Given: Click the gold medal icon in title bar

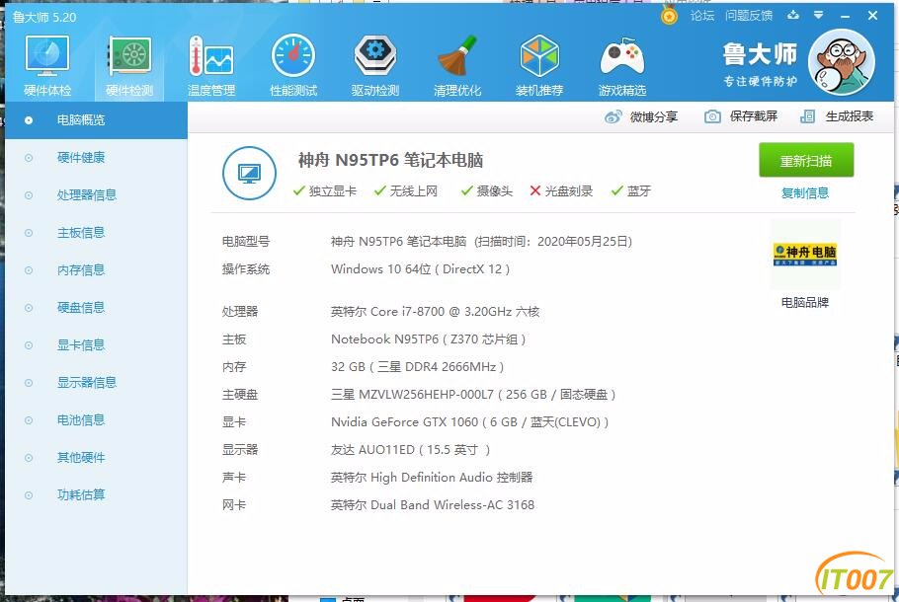Looking at the screenshot, I should click(669, 16).
